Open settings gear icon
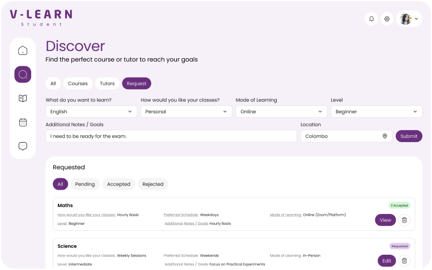The image size is (432, 270). (387, 19)
